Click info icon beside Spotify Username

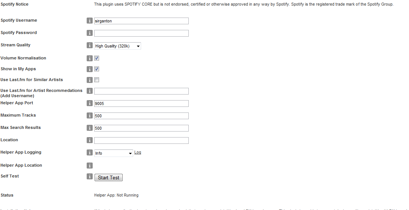click(x=90, y=21)
